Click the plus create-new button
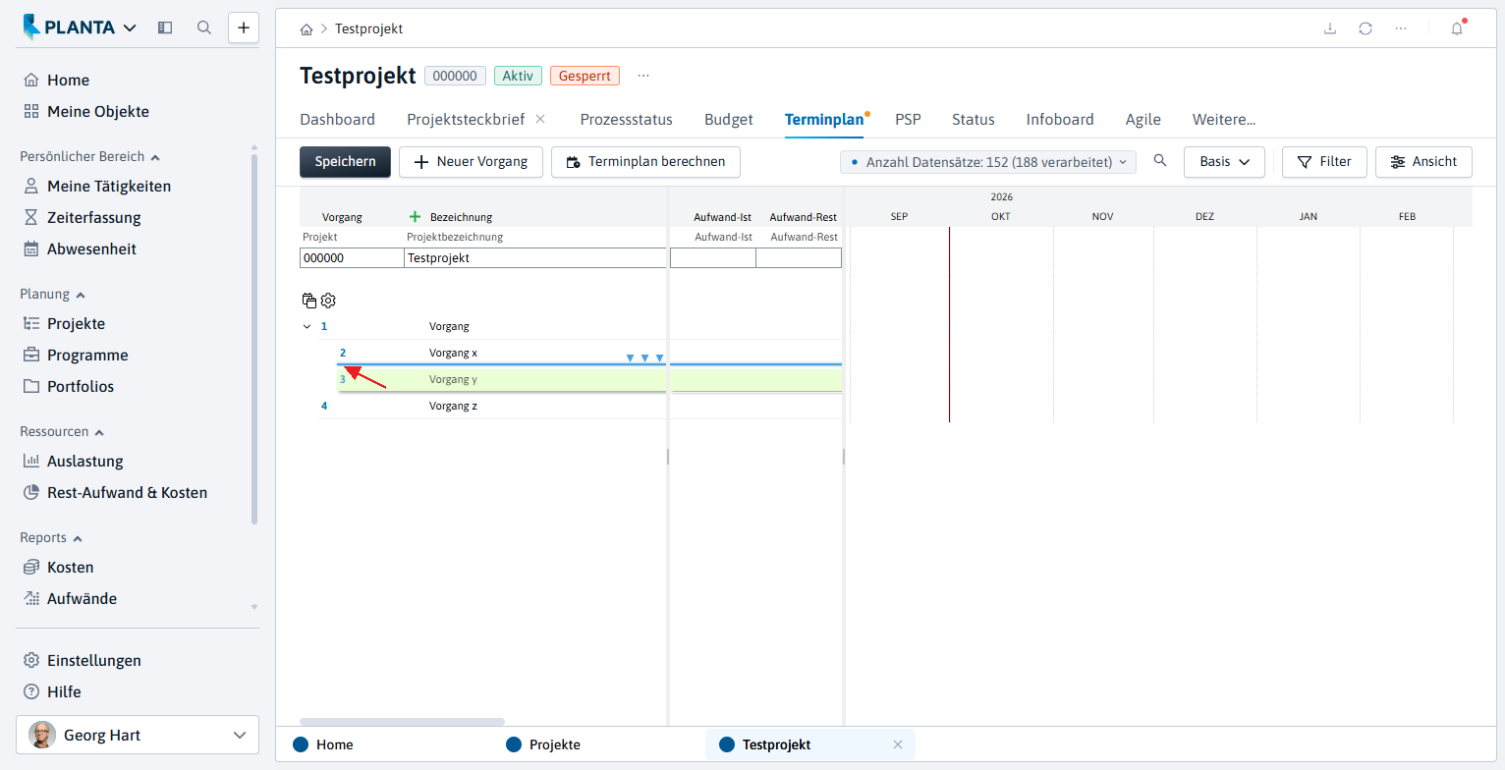Image resolution: width=1505 pixels, height=770 pixels. click(x=244, y=27)
